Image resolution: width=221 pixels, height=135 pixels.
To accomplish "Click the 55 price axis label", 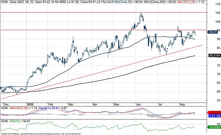I will point(218,100).
